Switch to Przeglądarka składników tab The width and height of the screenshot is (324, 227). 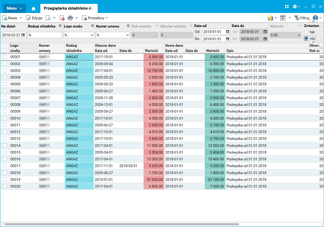click(68, 8)
